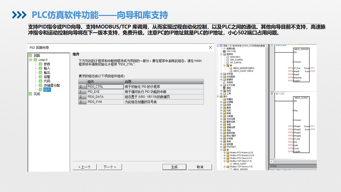341x192 pixels.
Task: Click the project tree vertical scrollbar
Action: point(267,107)
